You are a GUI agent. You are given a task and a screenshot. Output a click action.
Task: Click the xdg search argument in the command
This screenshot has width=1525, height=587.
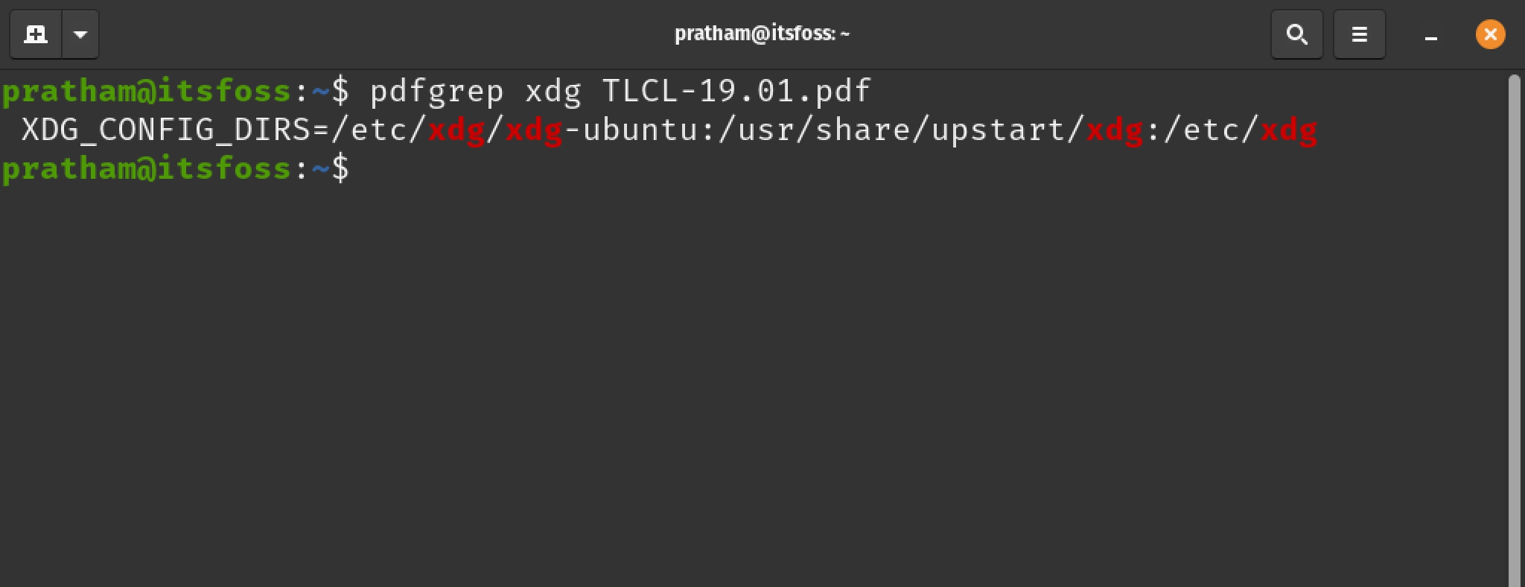[x=553, y=92]
